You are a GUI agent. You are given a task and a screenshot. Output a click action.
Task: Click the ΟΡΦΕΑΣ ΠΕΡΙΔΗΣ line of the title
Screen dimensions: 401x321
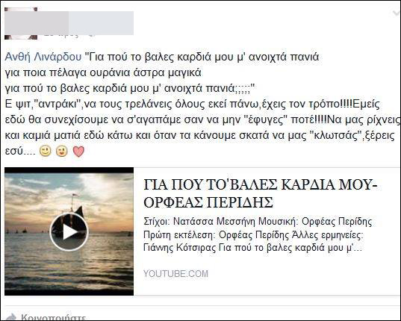click(x=208, y=202)
